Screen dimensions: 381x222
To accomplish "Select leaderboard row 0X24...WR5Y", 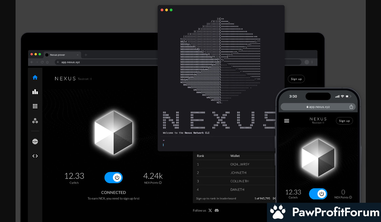I will pyautogui.click(x=236, y=164).
